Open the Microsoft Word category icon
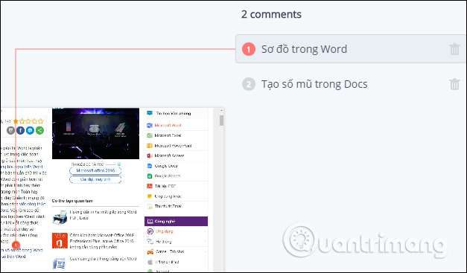The width and height of the screenshot is (467, 273). (x=150, y=125)
